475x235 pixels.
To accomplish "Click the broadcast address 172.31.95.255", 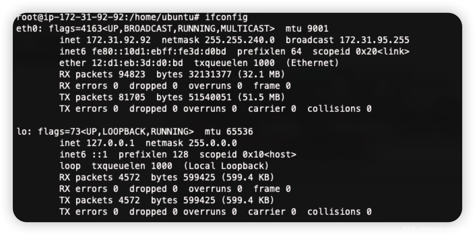I will [374, 40].
